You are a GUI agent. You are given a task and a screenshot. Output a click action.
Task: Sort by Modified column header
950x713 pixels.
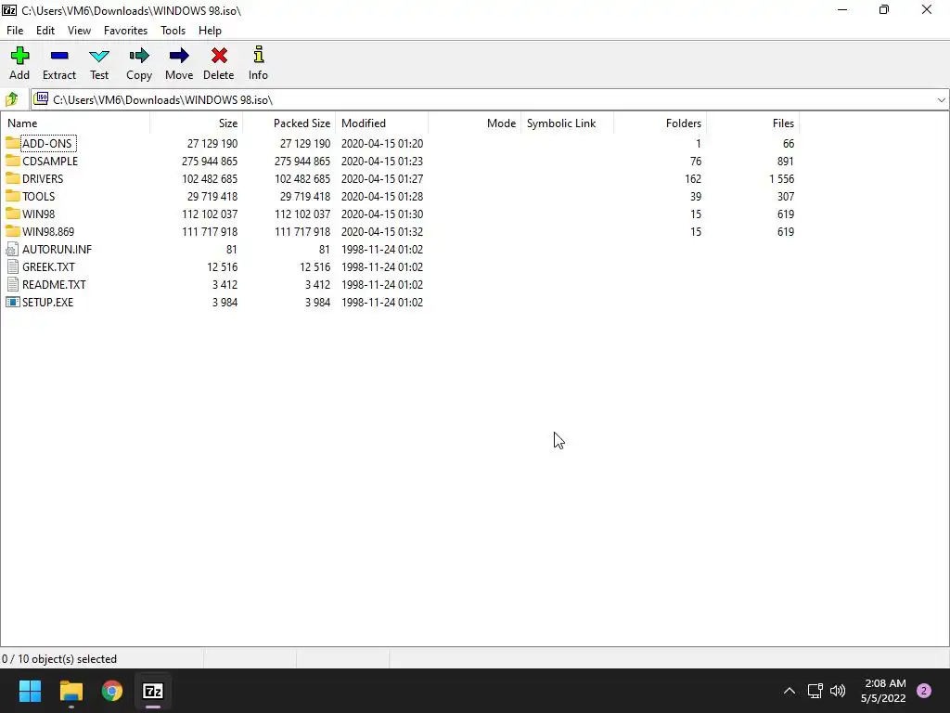point(381,123)
